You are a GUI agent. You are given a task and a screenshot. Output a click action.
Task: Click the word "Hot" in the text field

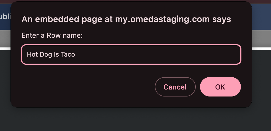click(32, 54)
